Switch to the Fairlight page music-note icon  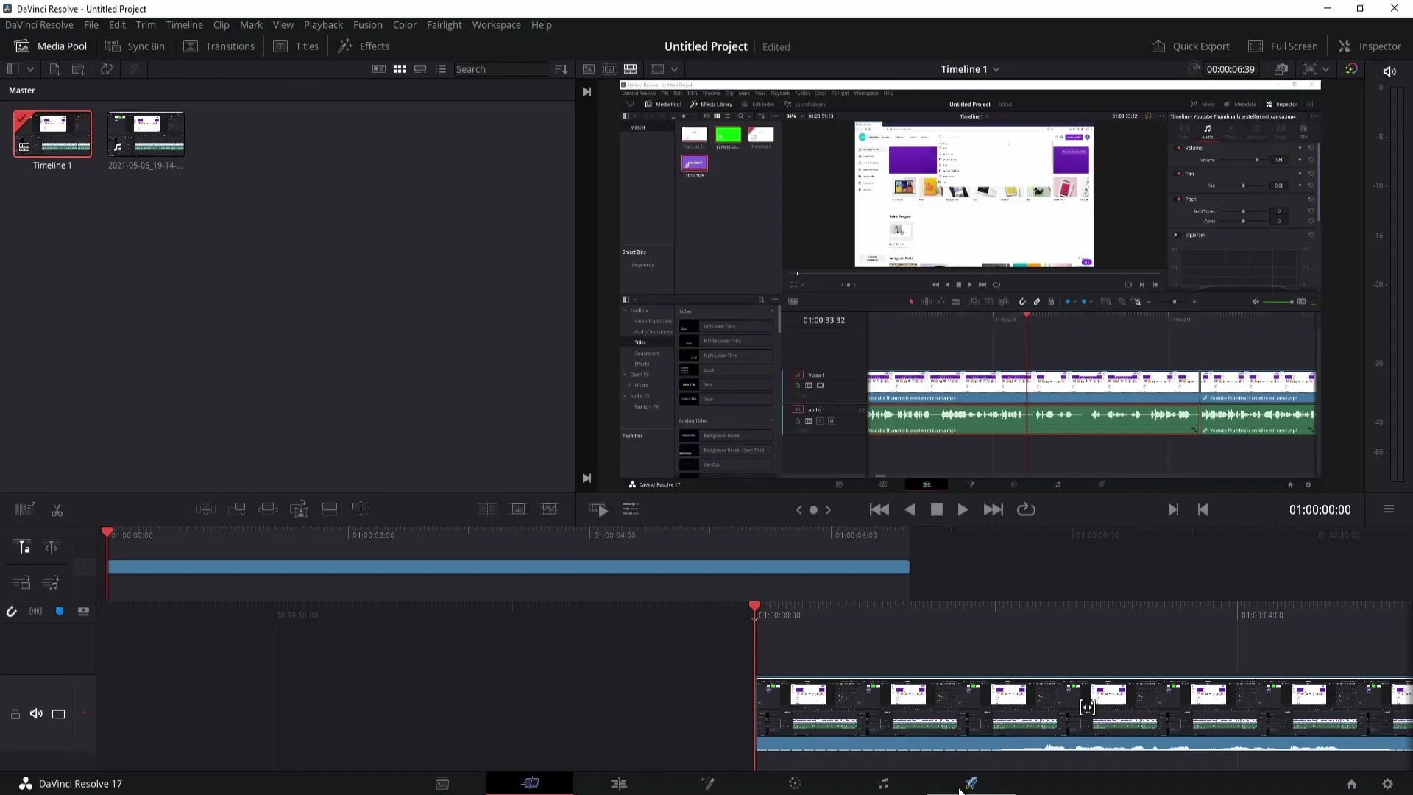pyautogui.click(x=884, y=784)
